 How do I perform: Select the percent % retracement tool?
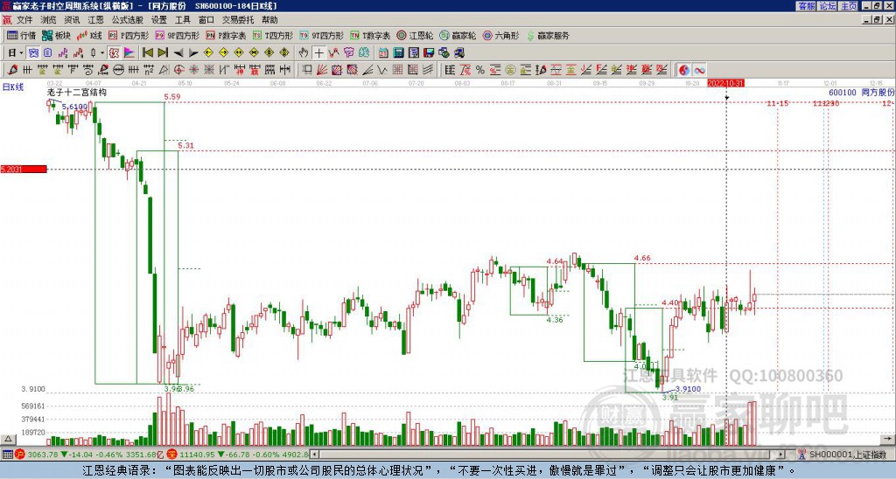click(x=480, y=70)
